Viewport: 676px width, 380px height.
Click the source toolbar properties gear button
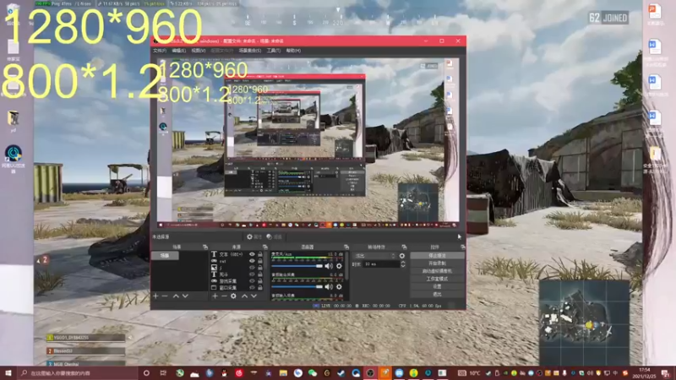pyautogui.click(x=254, y=236)
